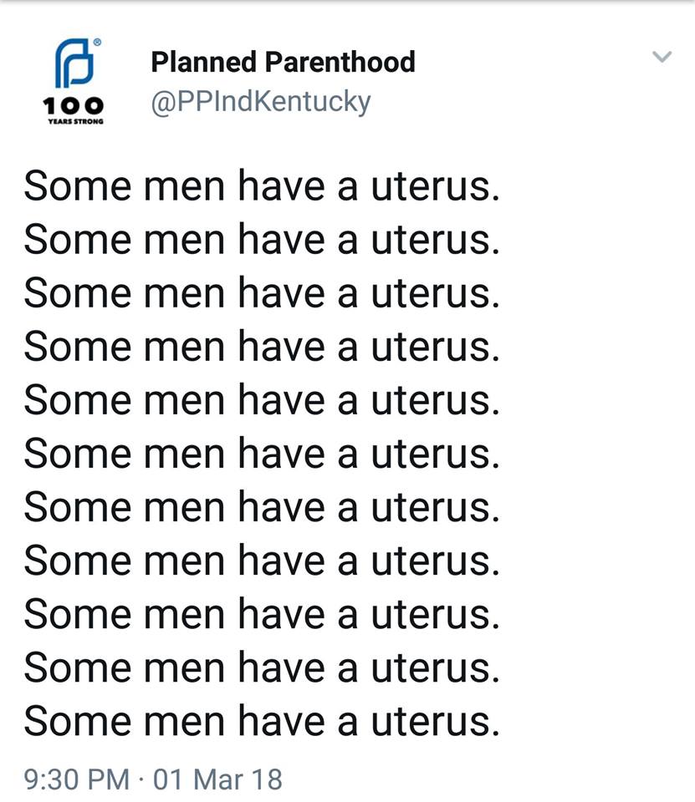The width and height of the screenshot is (695, 802).
Task: Open the tweet options chevron menu
Action: (662, 56)
